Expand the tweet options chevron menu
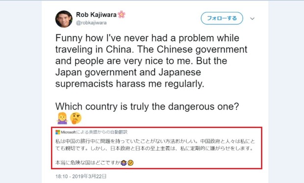The height and width of the screenshot is (183, 304). click(252, 19)
